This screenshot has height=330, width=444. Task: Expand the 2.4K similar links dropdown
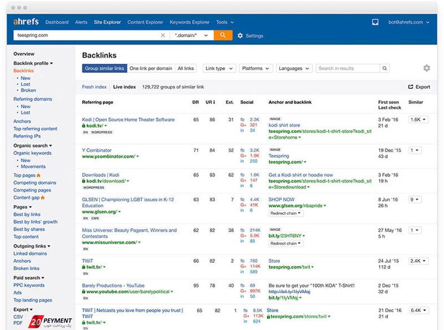418,261
